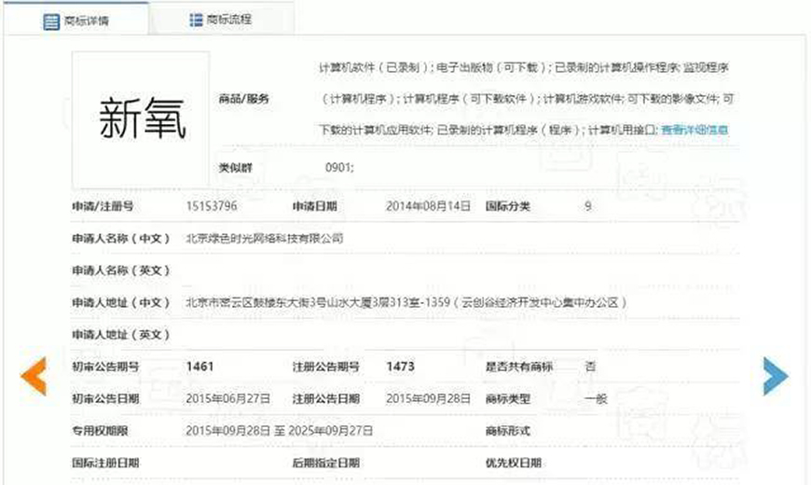
Task: Click the trademark type value 一般
Action: 595,398
